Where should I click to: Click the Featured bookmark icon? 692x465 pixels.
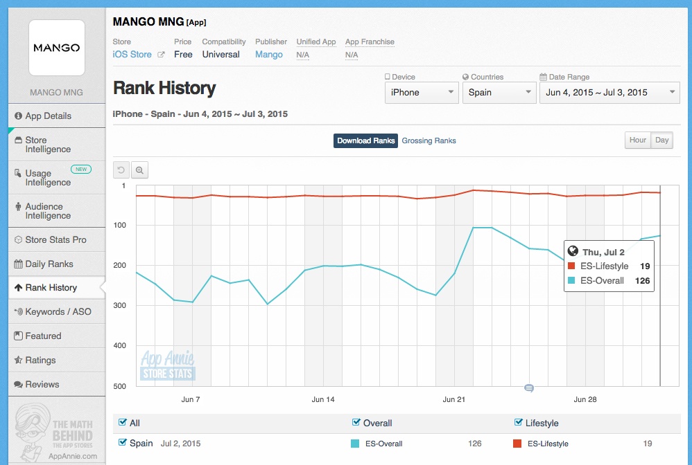pyautogui.click(x=18, y=336)
